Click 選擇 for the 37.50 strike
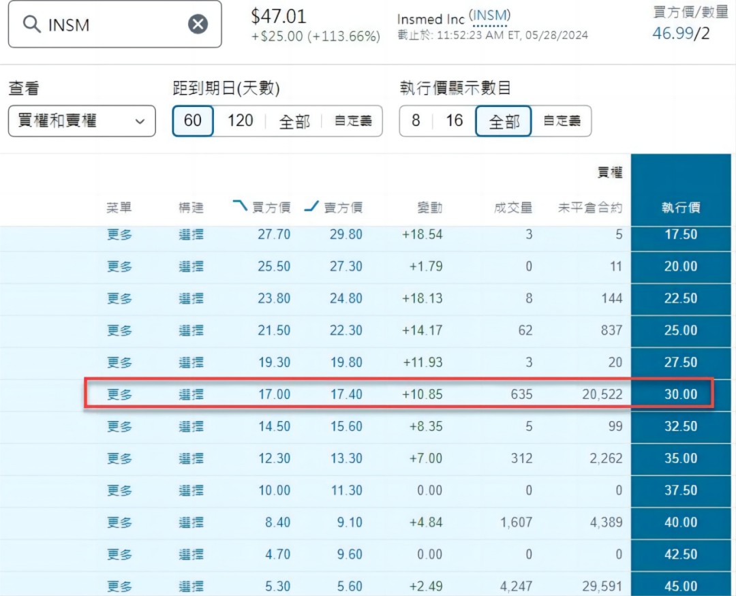Viewport: 736px width, 596px height. [191, 490]
